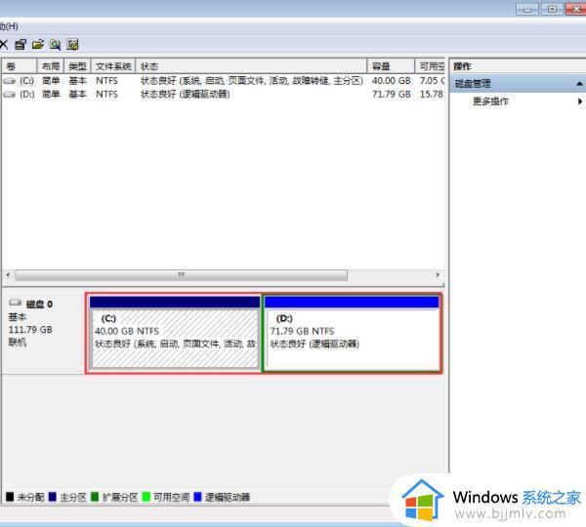The height and width of the screenshot is (527, 586).
Task: Sort by the 卷 column header
Action: point(20,66)
